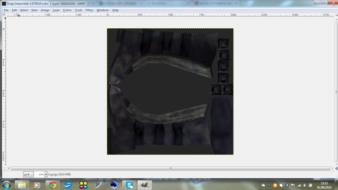Viewport: 338px width, 190px height.
Task: Expand the zoom level dropdown arrow
Action: (46, 174)
